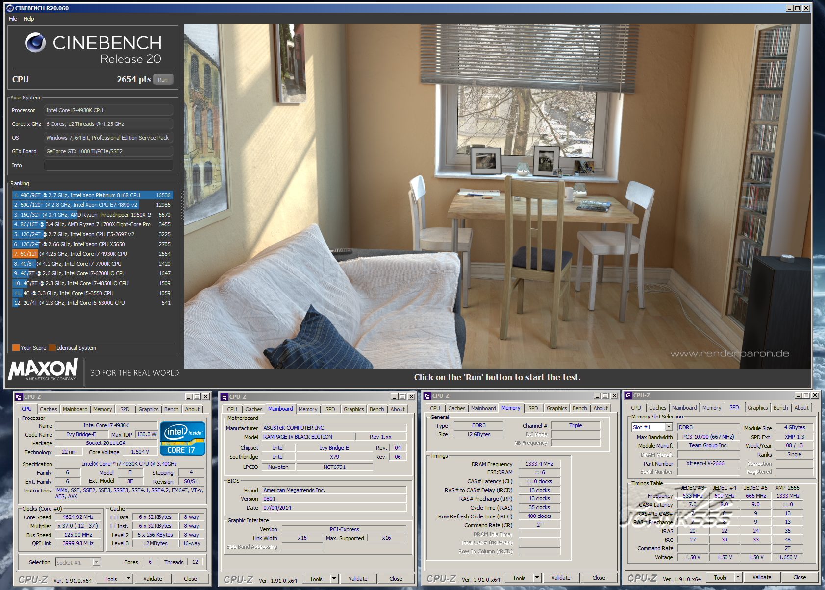Click the Channel # Triple value
Viewport: 825px width, 590px height.
(575, 425)
